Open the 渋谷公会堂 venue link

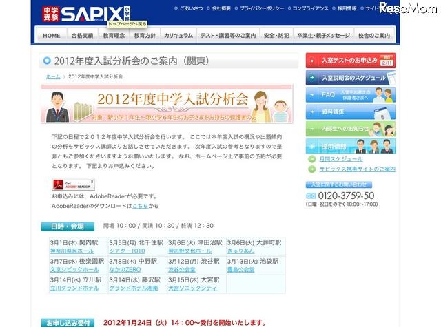point(202,269)
